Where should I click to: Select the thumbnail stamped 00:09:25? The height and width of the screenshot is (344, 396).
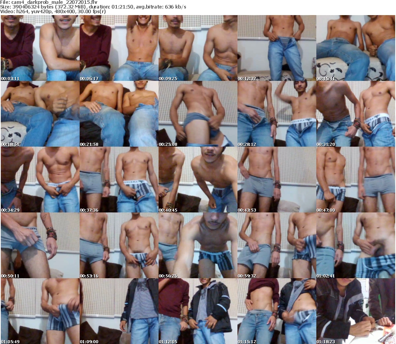pyautogui.click(x=198, y=48)
